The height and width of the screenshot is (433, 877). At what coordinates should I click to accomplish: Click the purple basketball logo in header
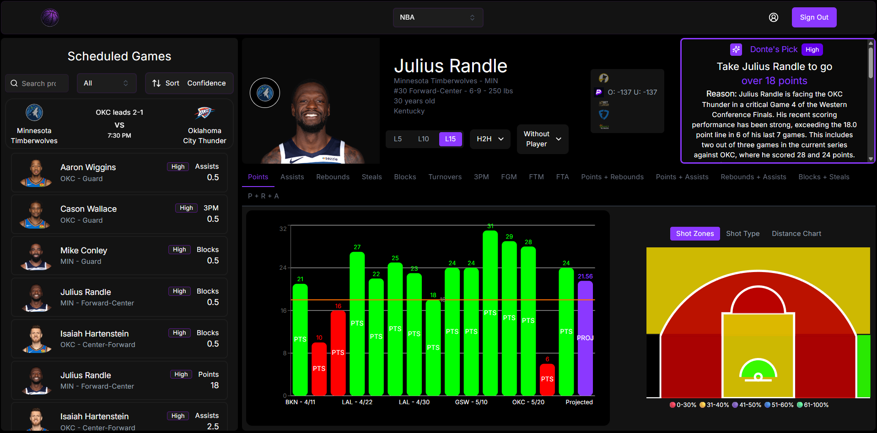click(x=50, y=17)
